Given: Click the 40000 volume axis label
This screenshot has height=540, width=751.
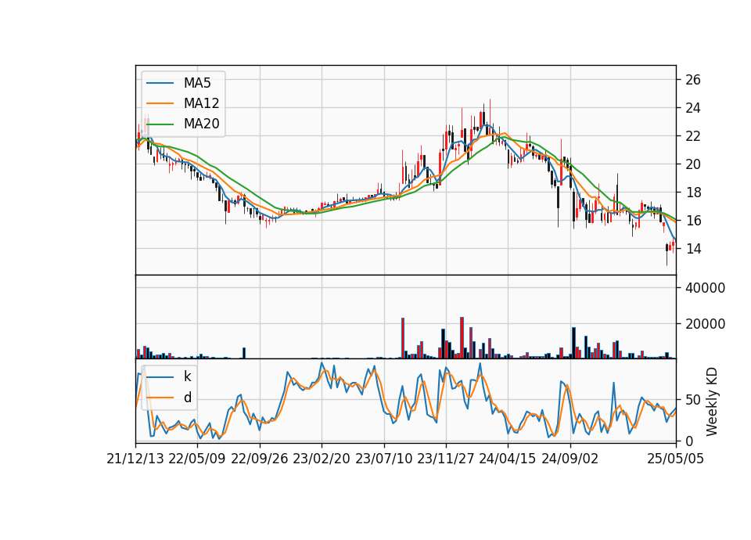Looking at the screenshot, I should tap(706, 288).
